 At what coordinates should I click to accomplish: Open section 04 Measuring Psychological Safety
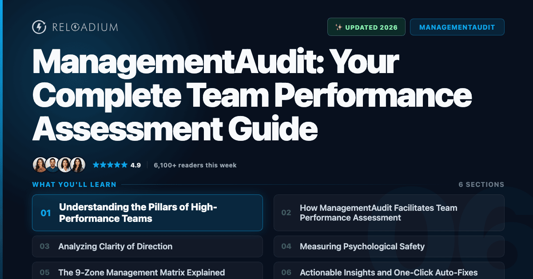(389, 246)
